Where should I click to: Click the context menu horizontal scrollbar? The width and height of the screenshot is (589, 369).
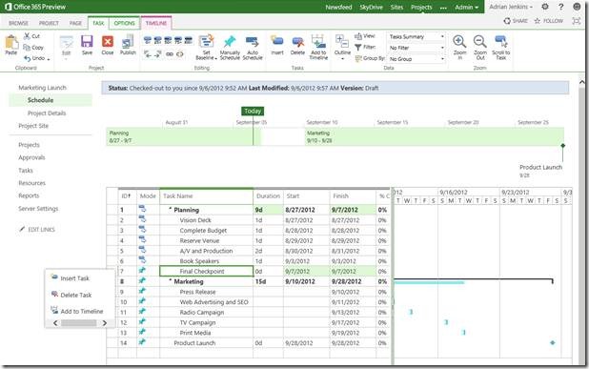tap(80, 323)
